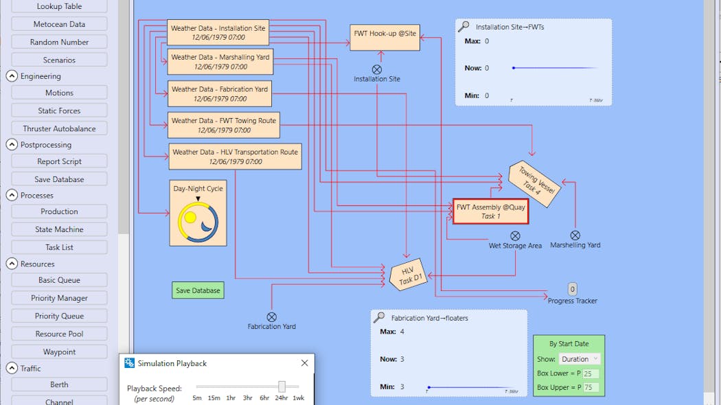Open the Show Duration dropdown
This screenshot has height=405, width=721.
[579, 358]
